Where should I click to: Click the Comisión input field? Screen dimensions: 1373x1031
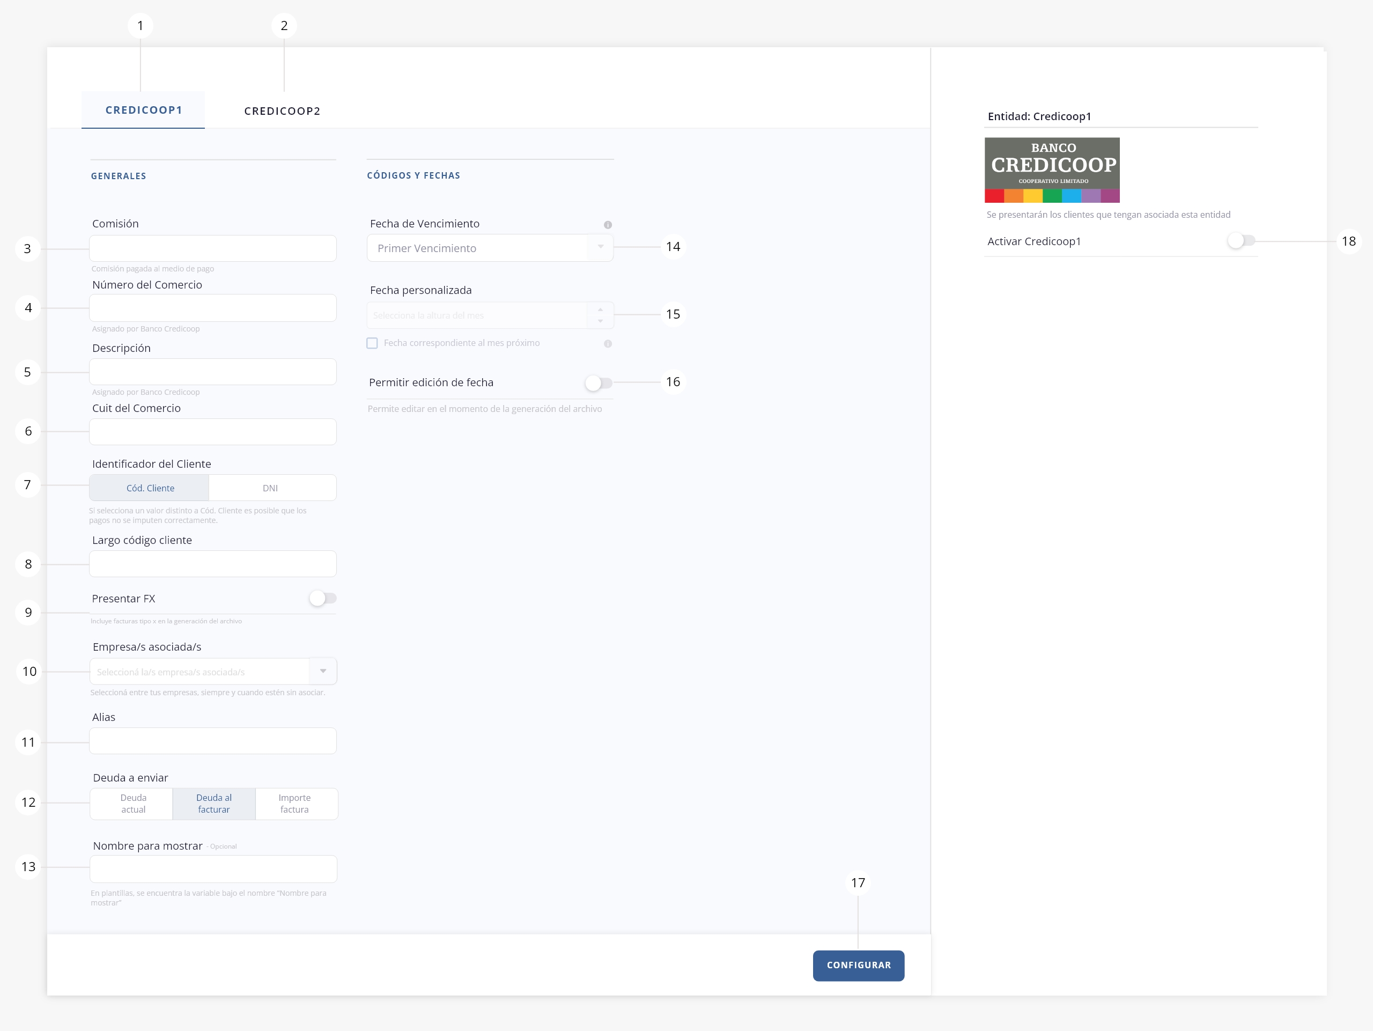[213, 248]
